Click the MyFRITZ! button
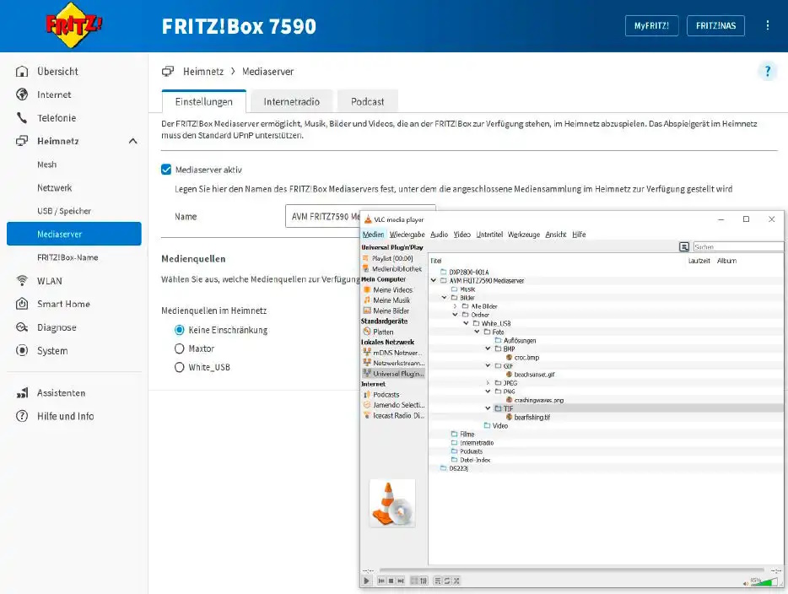The width and height of the screenshot is (788, 594). (652, 25)
